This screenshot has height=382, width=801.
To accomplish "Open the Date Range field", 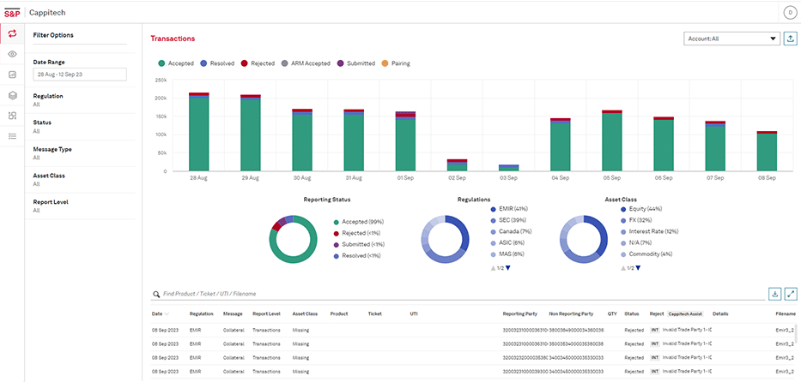I will (x=79, y=75).
